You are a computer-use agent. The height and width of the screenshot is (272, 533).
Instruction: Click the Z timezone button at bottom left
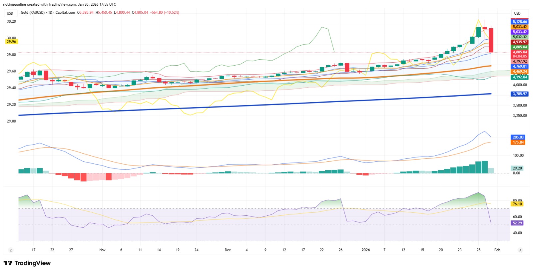(11, 250)
